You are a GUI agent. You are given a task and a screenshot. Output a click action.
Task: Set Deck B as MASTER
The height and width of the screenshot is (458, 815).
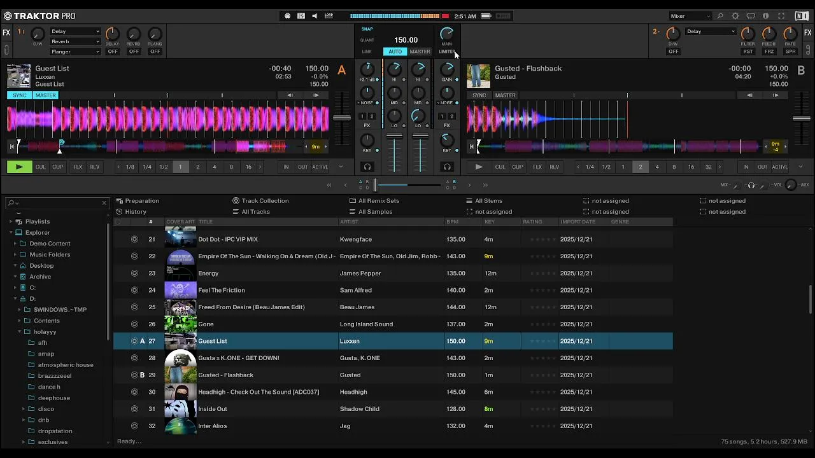506,95
